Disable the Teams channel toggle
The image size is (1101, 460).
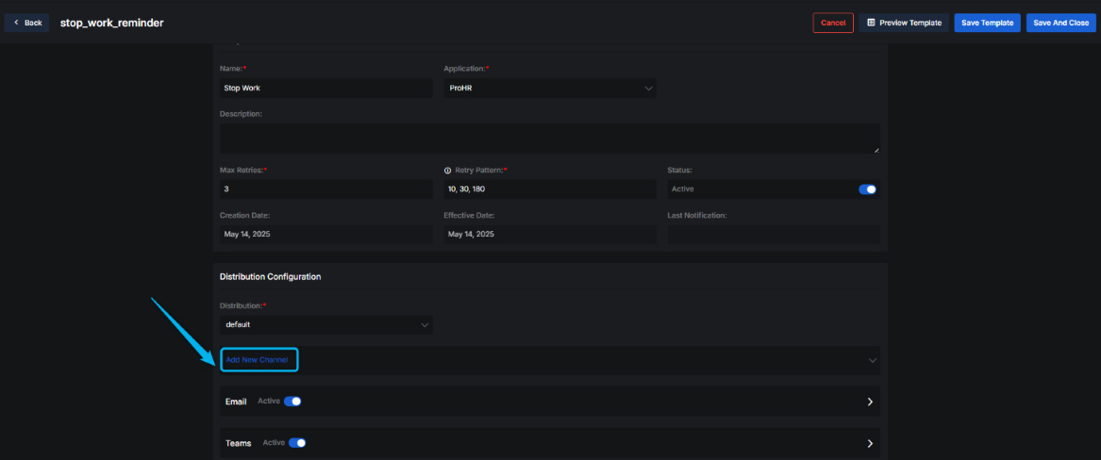pyautogui.click(x=297, y=443)
